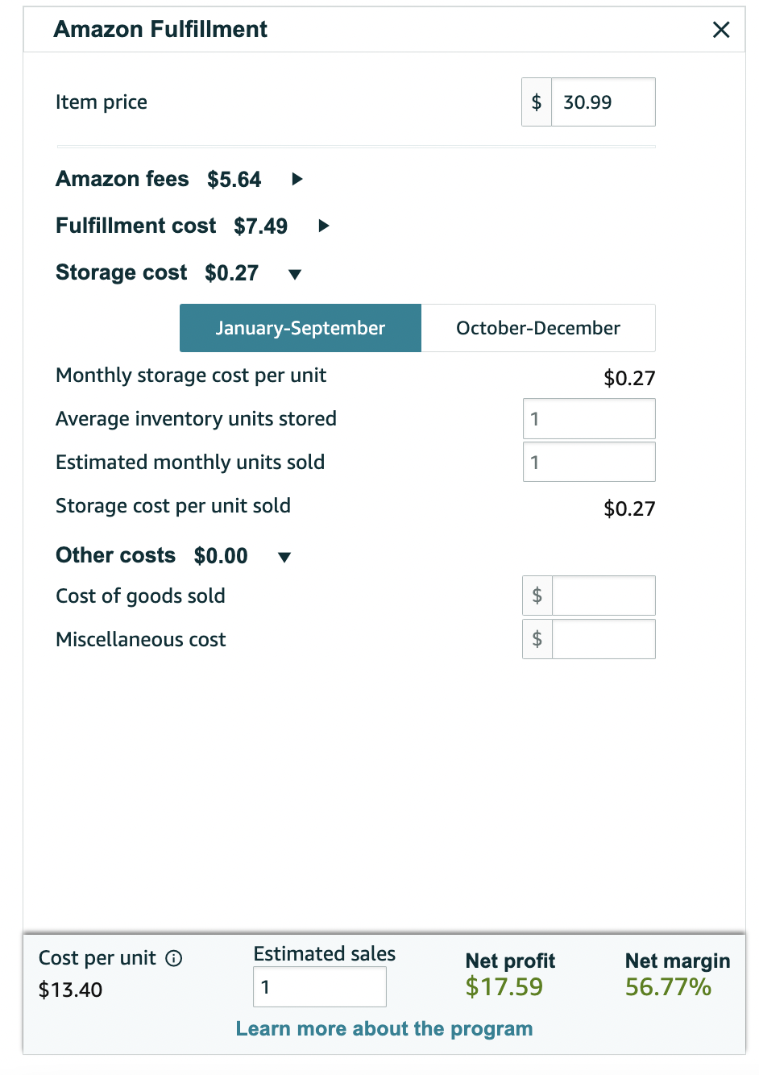Close the Amazon Fulfillment panel
Viewport: 759px width, 1075px height.
(721, 30)
